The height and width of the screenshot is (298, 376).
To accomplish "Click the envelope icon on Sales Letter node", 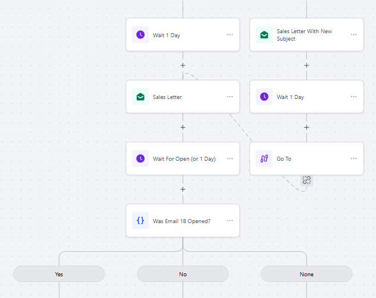I will [x=141, y=97].
